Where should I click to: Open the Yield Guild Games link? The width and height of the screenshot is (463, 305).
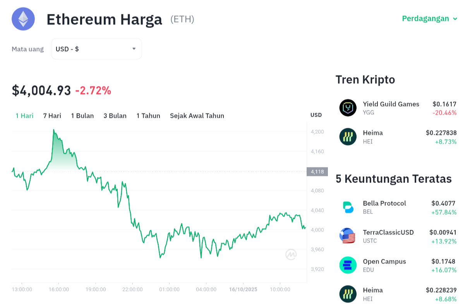click(x=391, y=104)
